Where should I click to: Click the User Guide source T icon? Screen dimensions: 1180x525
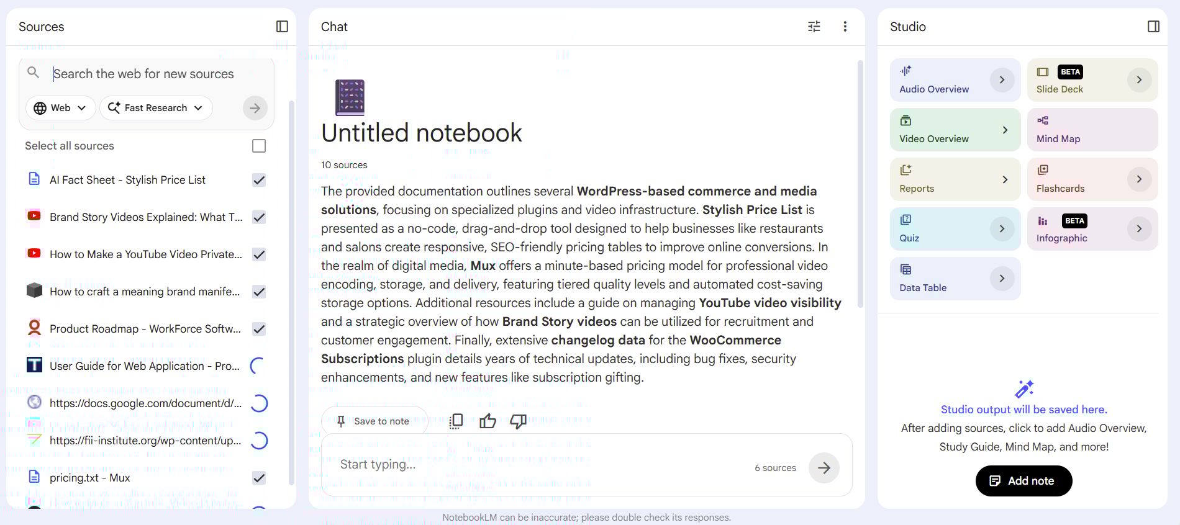tap(35, 365)
